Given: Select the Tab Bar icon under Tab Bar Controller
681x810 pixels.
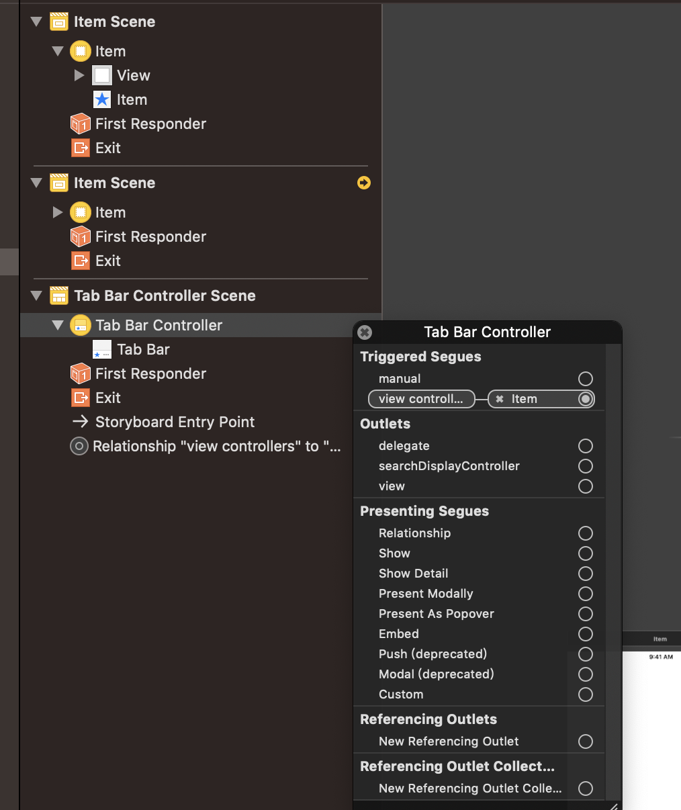Looking at the screenshot, I should [102, 349].
